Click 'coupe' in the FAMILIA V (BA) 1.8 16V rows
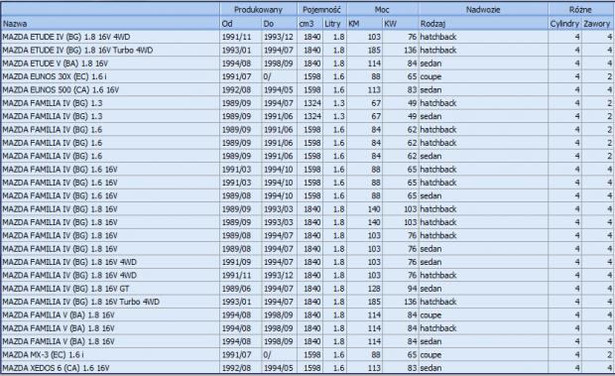This screenshot has width=615, height=376. [x=430, y=315]
